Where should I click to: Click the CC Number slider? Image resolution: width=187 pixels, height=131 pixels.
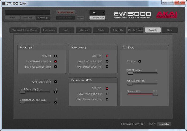pyautogui.click(x=142, y=73)
